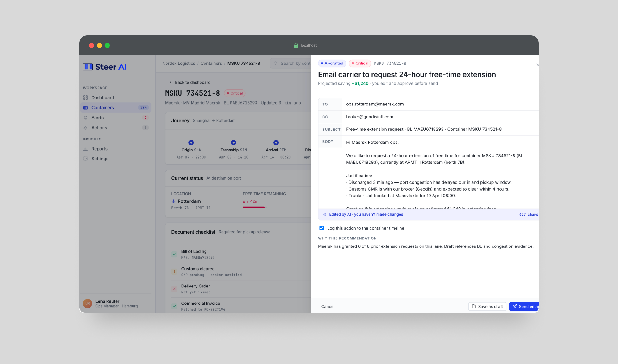Click the Rotterdam anchor icon
Viewport: 618px width, 364px height.
coord(173,201)
